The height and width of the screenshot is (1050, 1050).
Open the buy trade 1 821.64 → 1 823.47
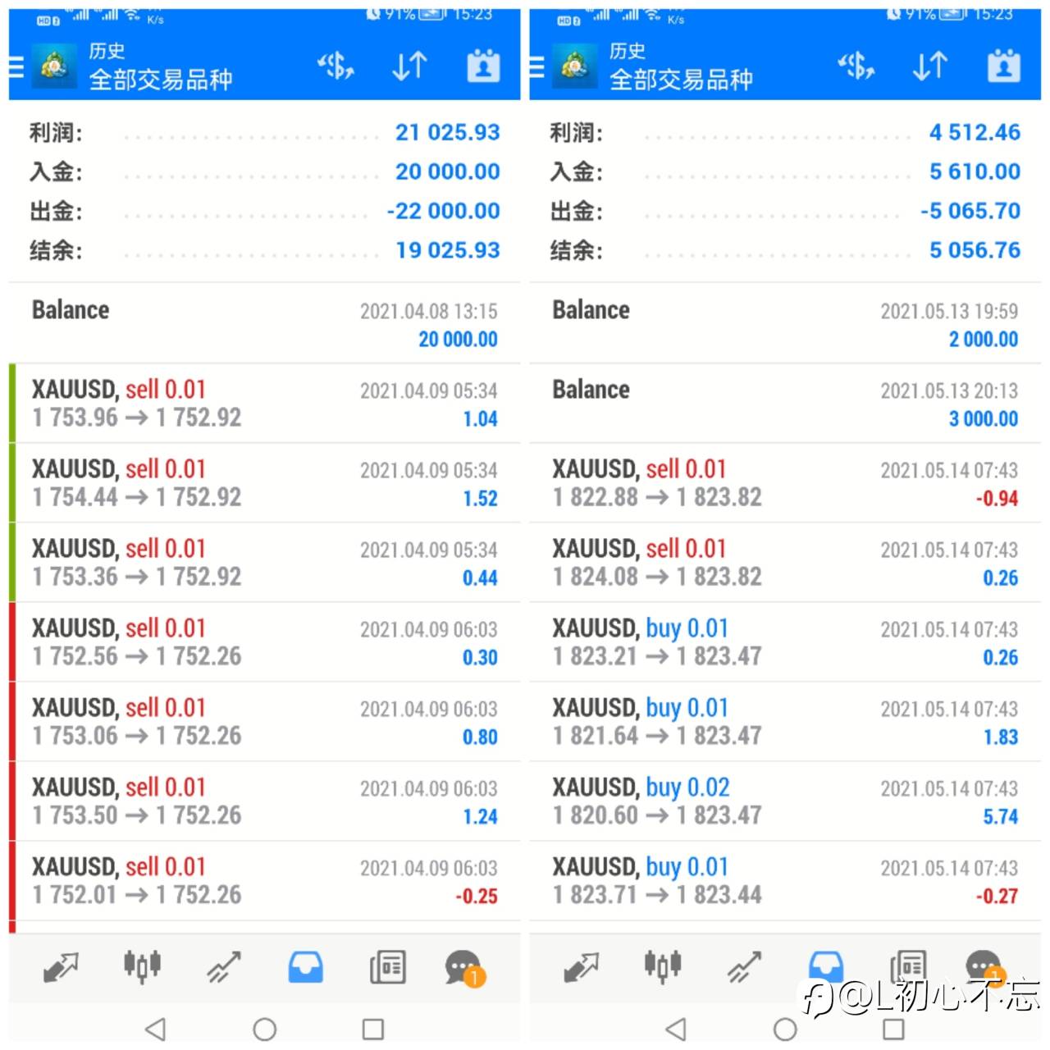[x=785, y=722]
